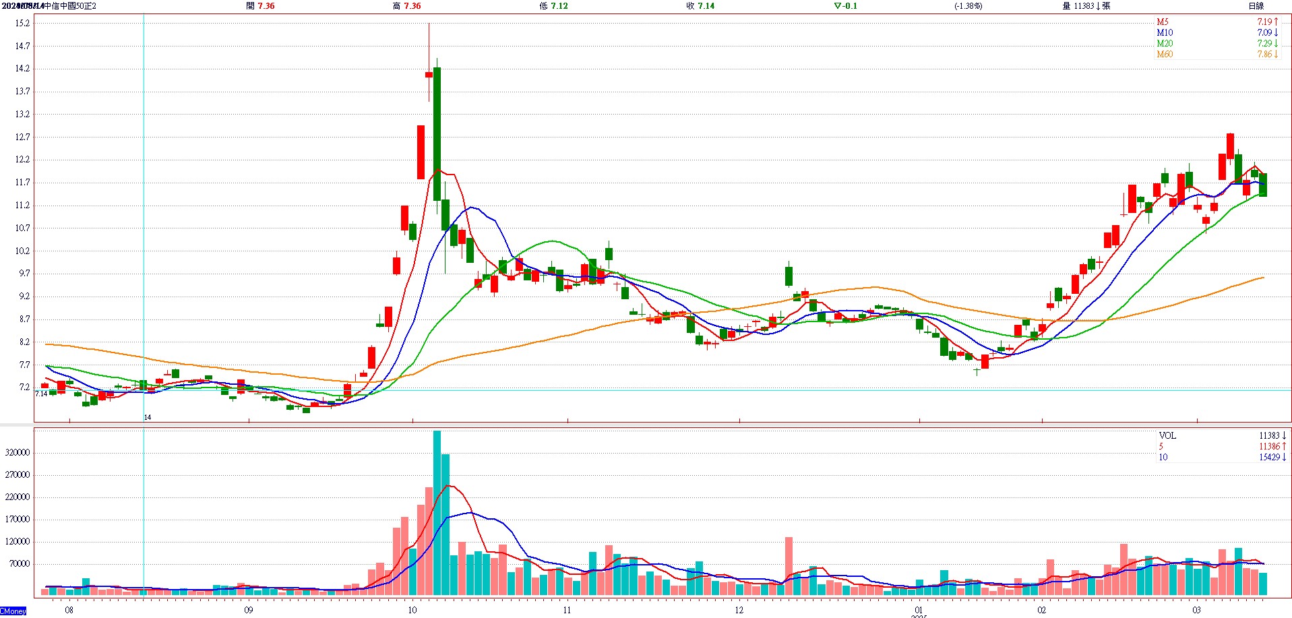Click the 7.7 price axis label
This screenshot has width=1292, height=618.
point(24,365)
